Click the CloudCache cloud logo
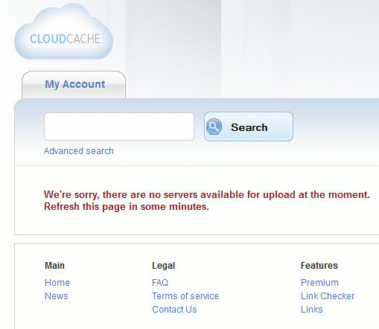 pos(63,31)
